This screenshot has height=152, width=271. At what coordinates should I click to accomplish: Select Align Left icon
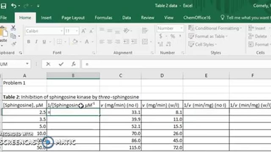tap(102, 42)
